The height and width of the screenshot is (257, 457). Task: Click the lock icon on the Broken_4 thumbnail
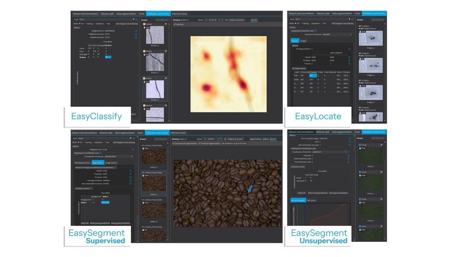coord(144,28)
